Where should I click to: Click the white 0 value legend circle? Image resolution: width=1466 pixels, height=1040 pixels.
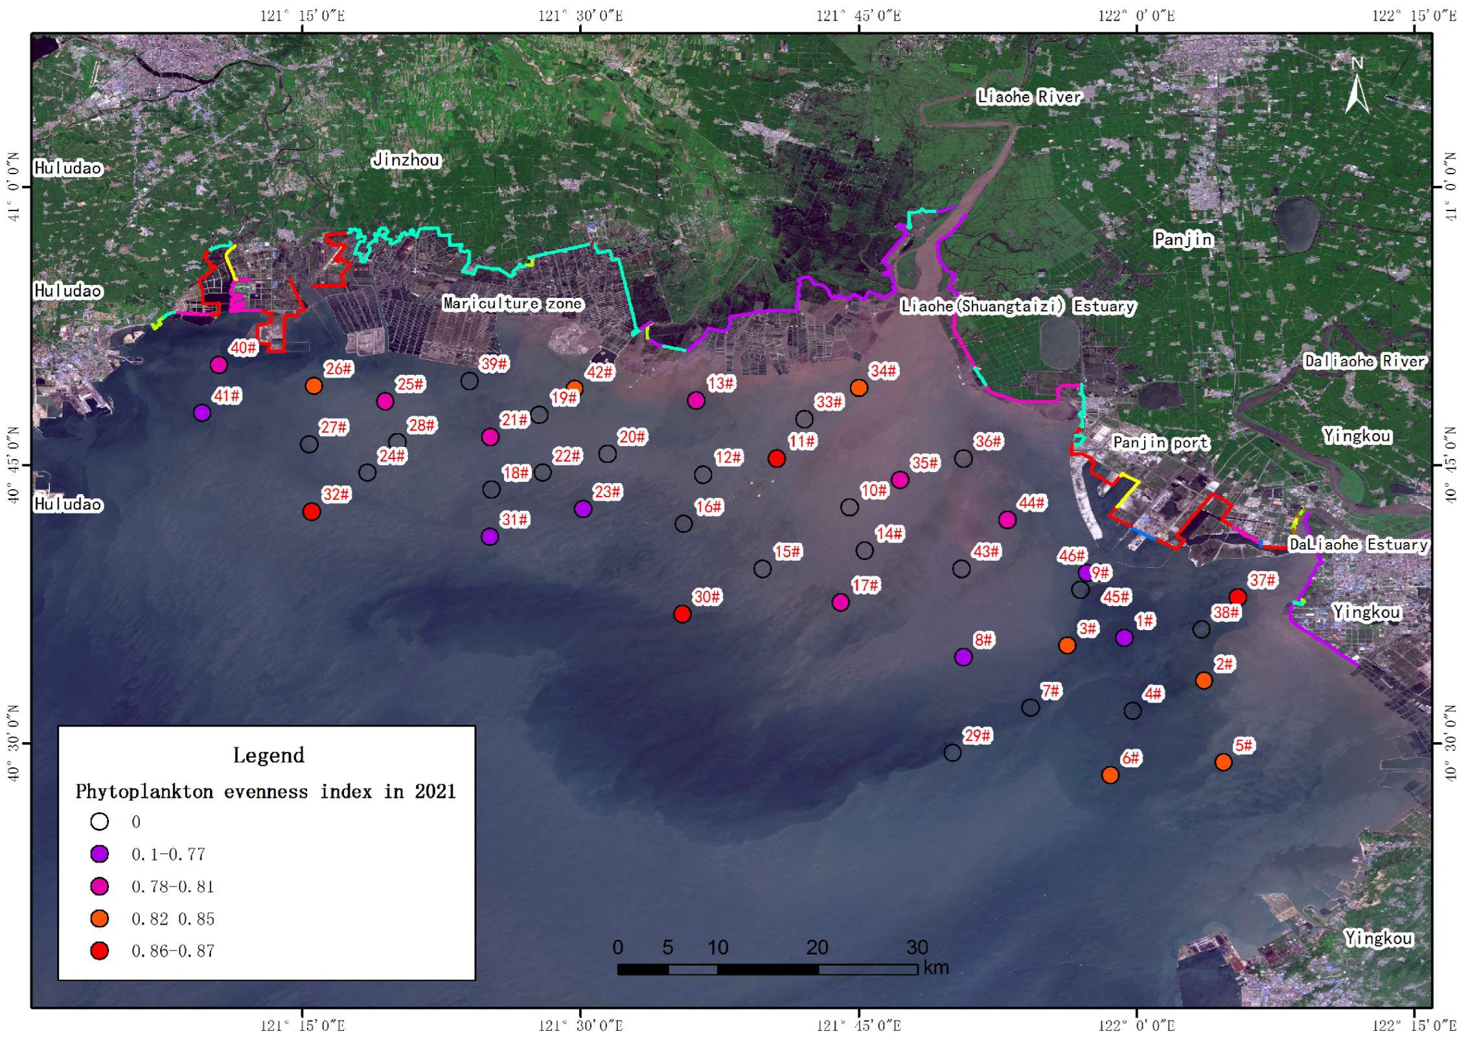[x=100, y=822]
